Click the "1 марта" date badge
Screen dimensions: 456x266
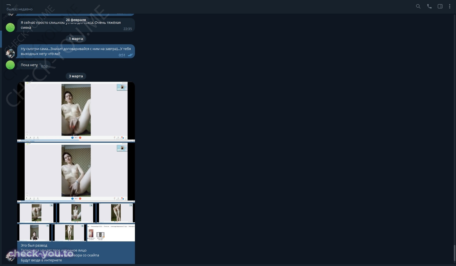[76, 39]
